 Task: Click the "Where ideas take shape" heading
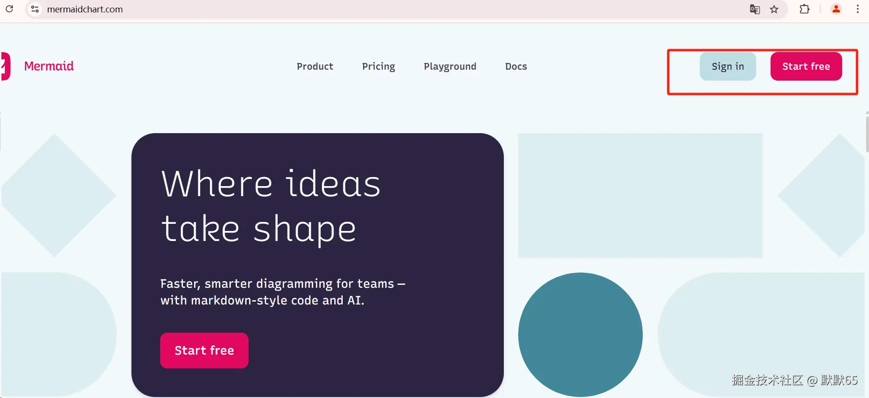pos(271,206)
